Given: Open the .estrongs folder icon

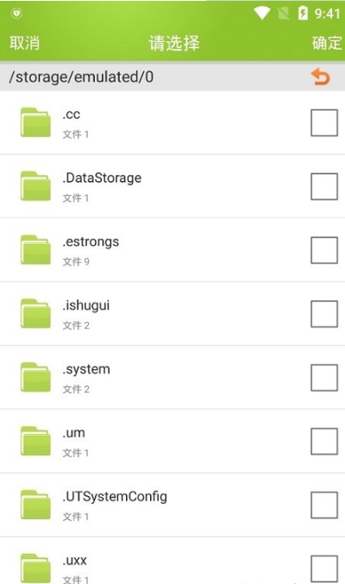Looking at the screenshot, I should tap(35, 250).
